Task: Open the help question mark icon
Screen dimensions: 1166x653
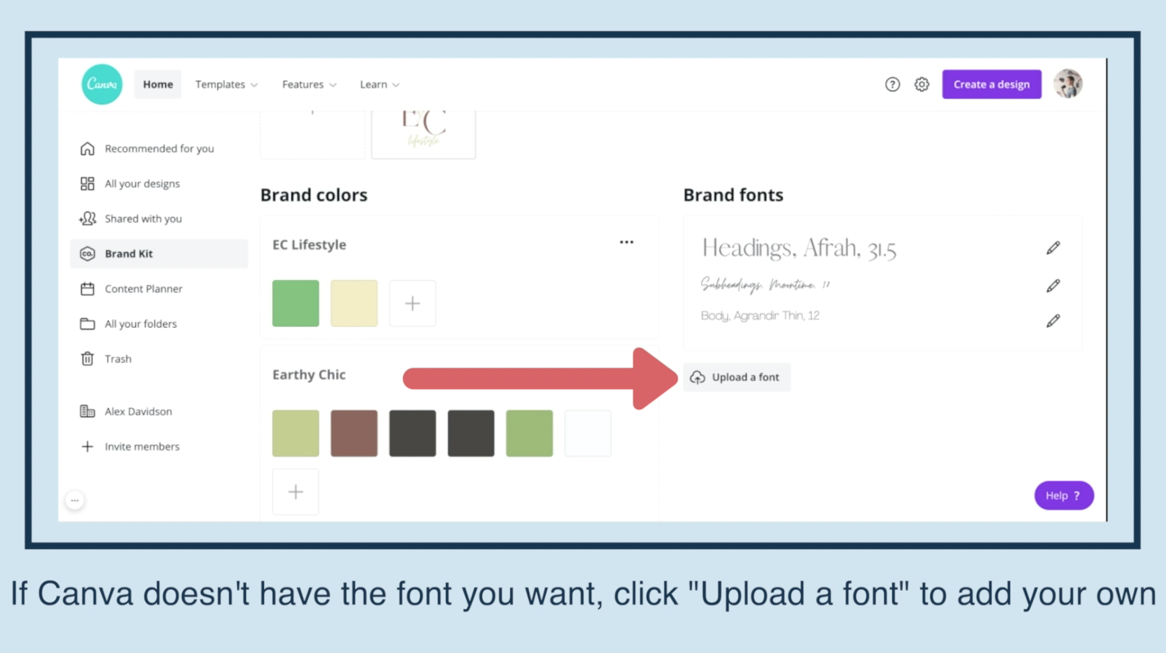Action: point(892,84)
